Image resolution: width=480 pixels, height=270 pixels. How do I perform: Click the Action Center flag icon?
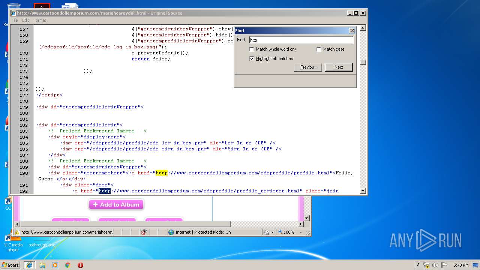point(444,265)
